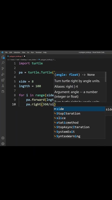This screenshot has height=200, width=112.
Task: Open Run and Debug view icon
Action: (3, 74)
